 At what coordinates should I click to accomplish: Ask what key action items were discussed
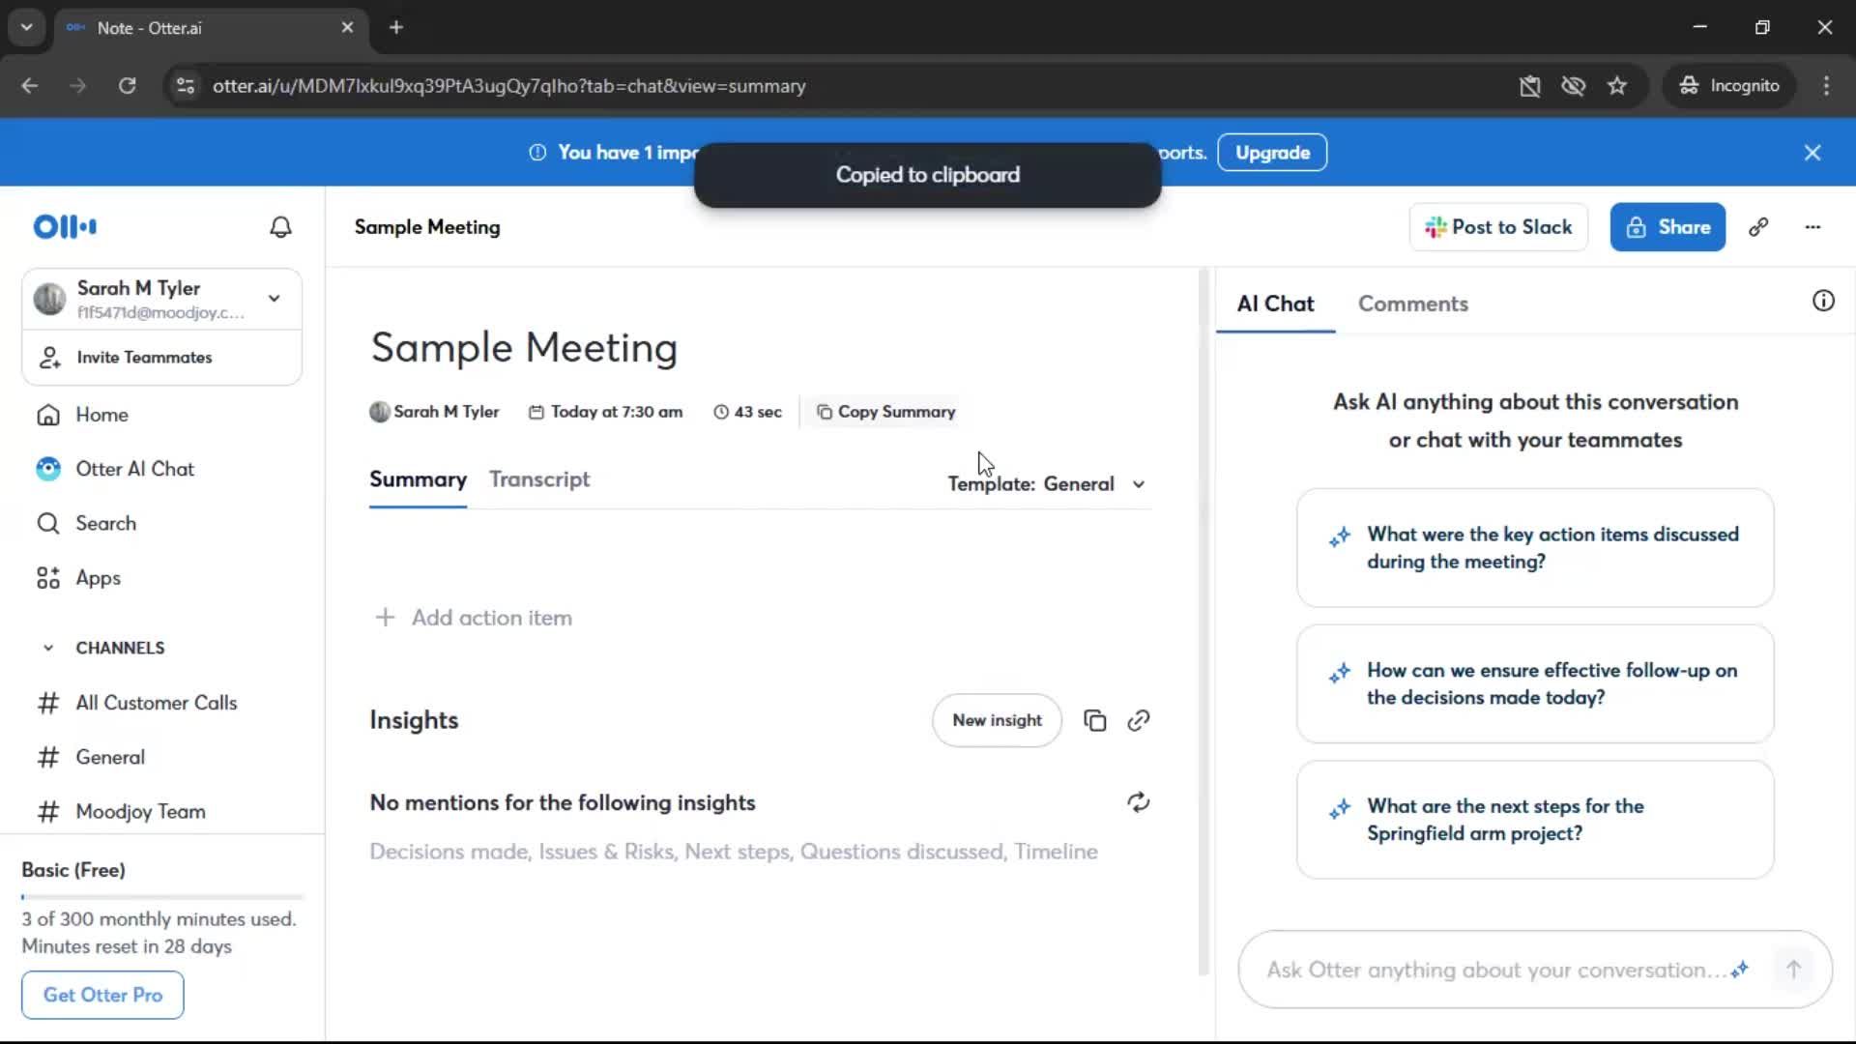click(1535, 548)
